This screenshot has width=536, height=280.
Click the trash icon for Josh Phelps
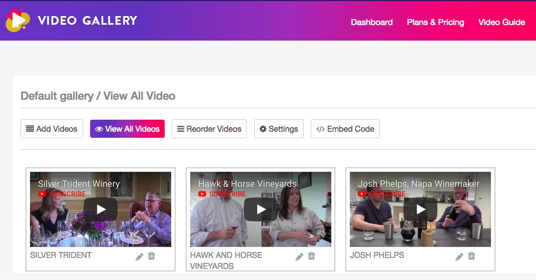pyautogui.click(x=471, y=256)
